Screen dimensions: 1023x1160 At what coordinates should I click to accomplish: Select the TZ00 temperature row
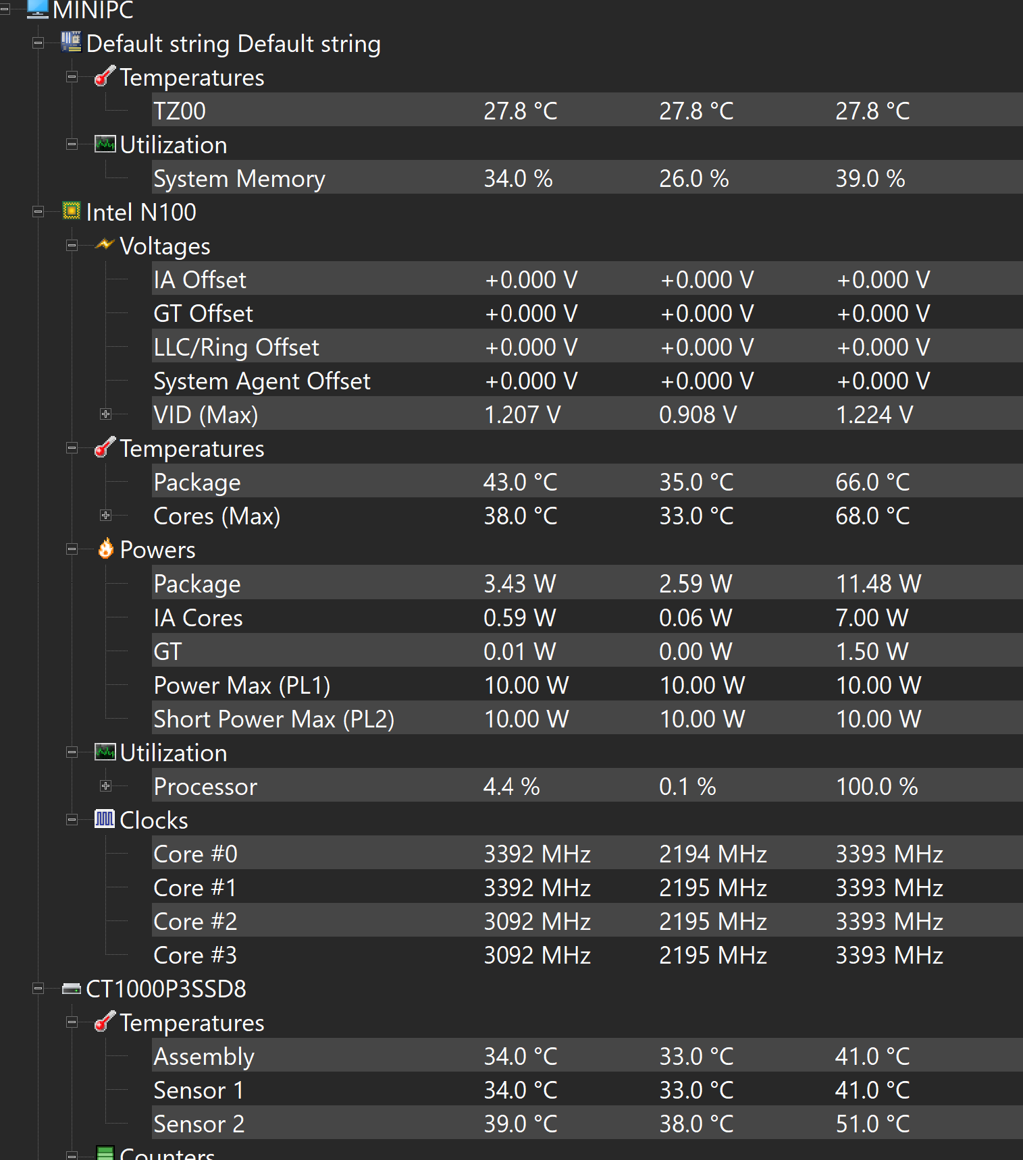click(x=180, y=111)
